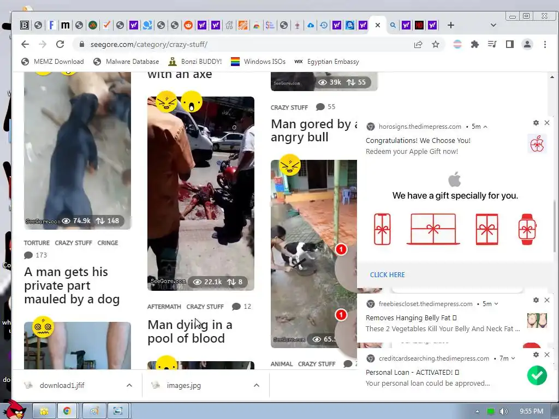The width and height of the screenshot is (559, 419).
Task: Open the AFTERMATH category tag
Action: [x=164, y=307]
